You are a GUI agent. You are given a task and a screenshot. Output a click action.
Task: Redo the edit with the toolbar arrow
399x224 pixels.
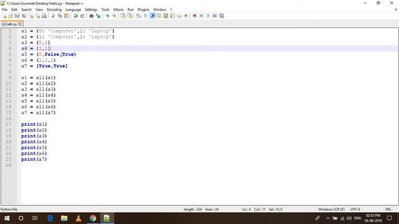pyautogui.click(x=82, y=16)
